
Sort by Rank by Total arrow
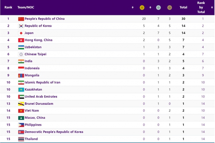click(212, 7)
